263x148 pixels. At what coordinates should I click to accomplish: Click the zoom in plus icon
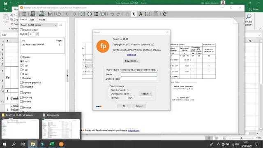tap(83, 14)
